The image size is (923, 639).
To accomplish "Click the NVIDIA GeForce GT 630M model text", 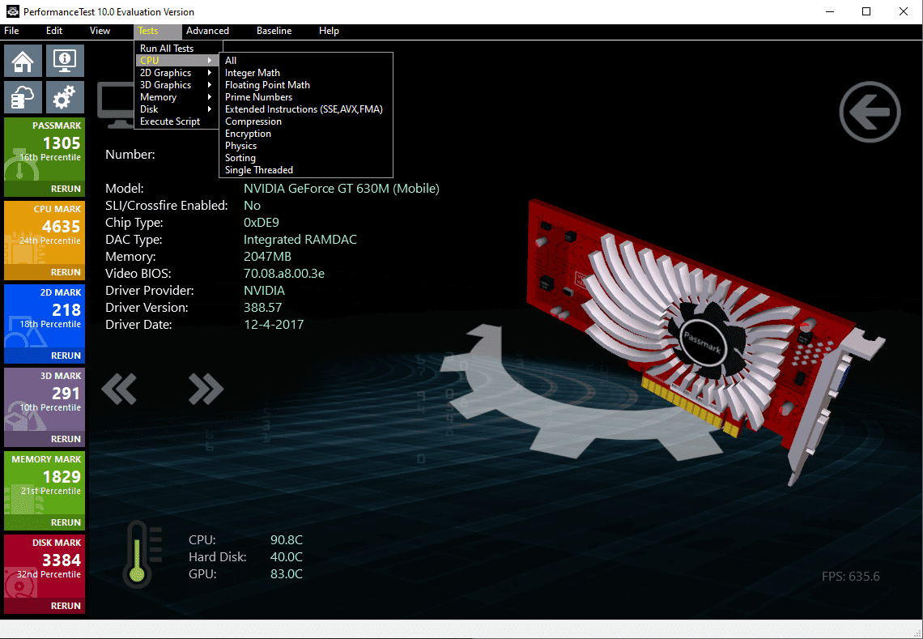I will pyautogui.click(x=342, y=189).
